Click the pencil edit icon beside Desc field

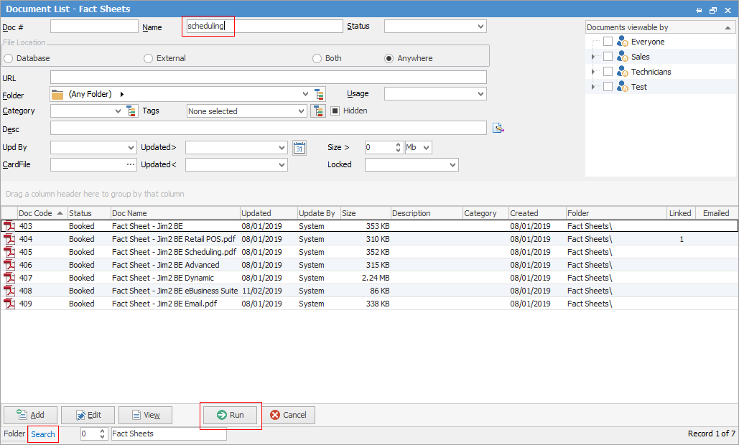[498, 127]
